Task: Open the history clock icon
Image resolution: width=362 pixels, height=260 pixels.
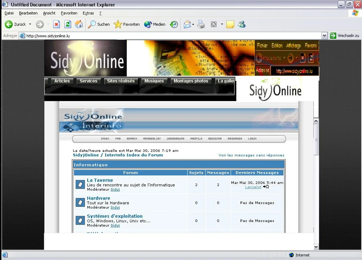Action: (174, 24)
